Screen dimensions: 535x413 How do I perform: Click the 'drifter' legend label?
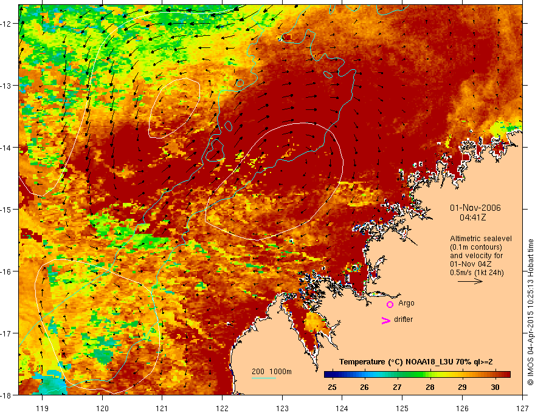tap(403, 319)
